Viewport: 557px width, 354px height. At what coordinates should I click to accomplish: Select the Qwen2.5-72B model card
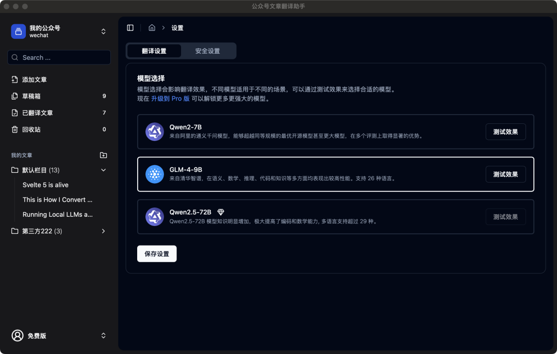335,216
